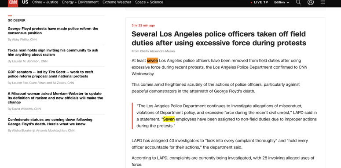Click paragraph about 40 investigators

[220, 144]
